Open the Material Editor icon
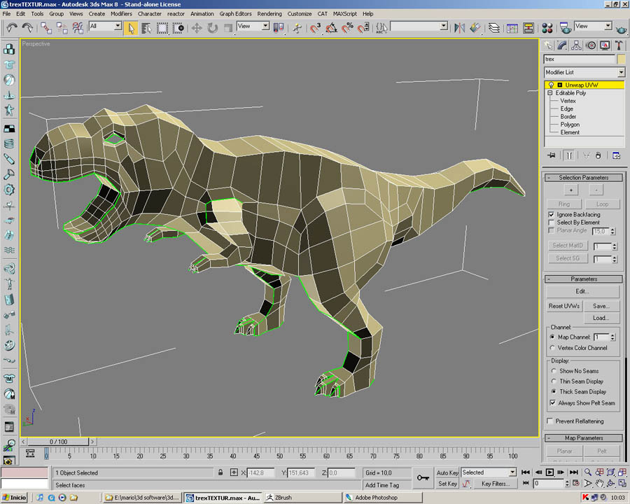Image resolution: width=630 pixels, height=504 pixels. pos(547,28)
